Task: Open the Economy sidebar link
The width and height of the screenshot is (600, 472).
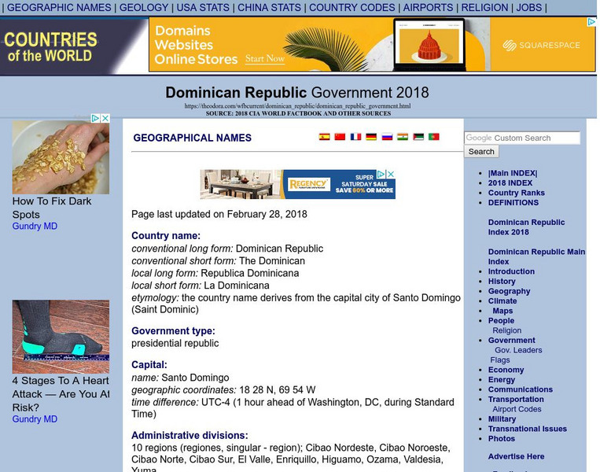Action: tap(506, 370)
